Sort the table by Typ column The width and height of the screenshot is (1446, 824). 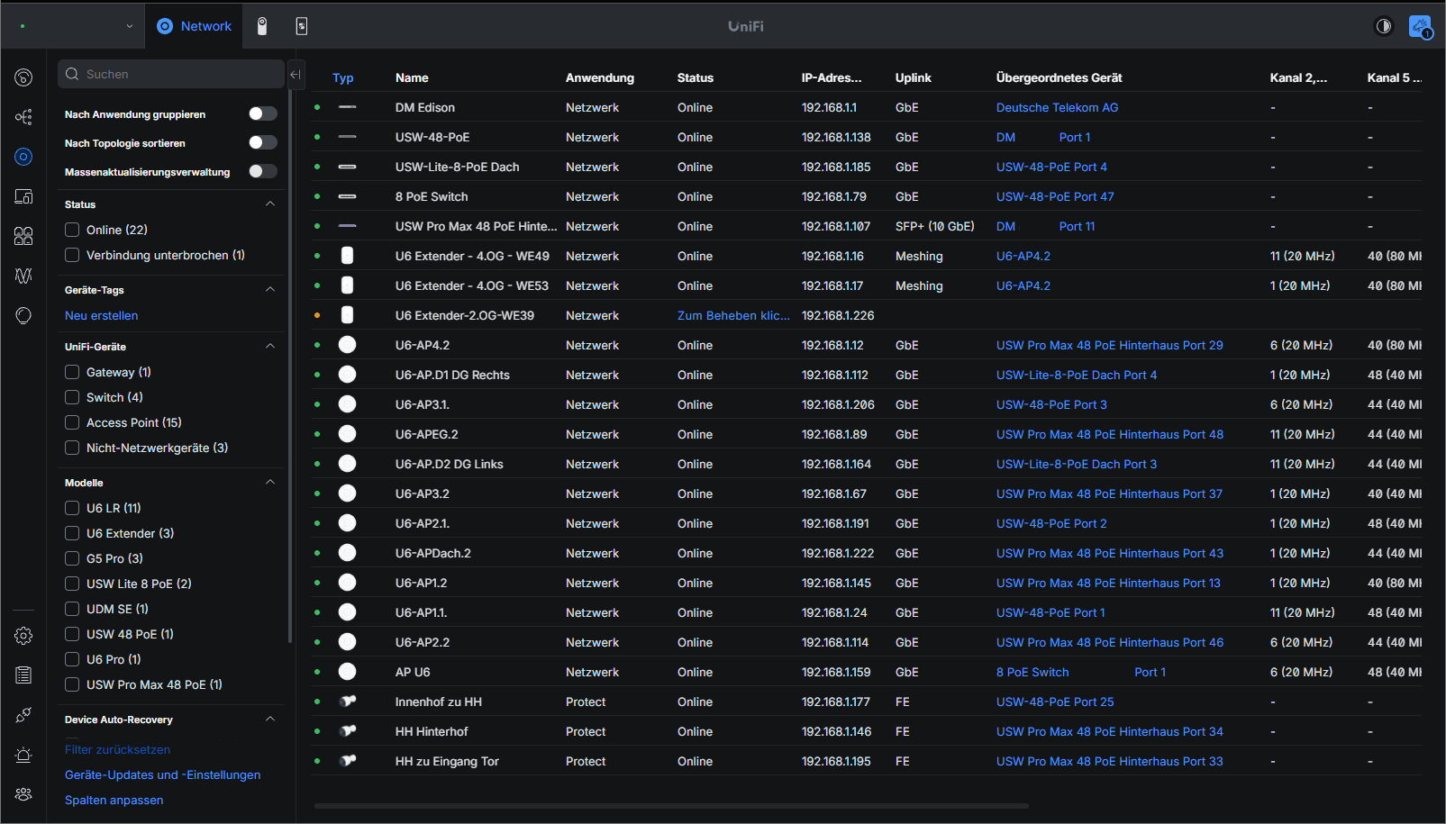[x=342, y=77]
